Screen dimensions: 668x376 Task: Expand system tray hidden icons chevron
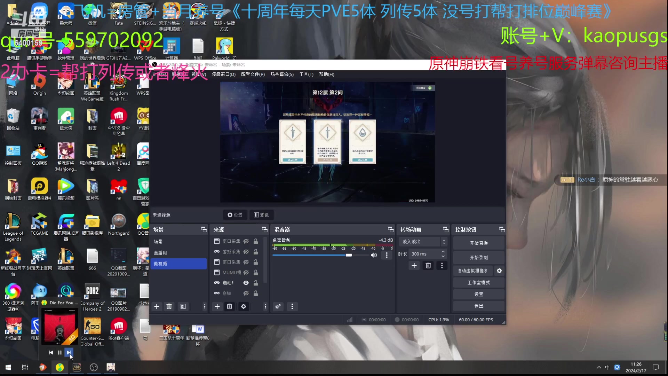click(599, 367)
